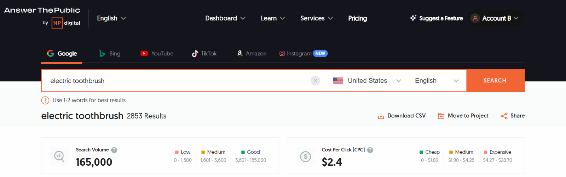
Task: Click into the electric toothbrush search field
Action: coord(177,81)
